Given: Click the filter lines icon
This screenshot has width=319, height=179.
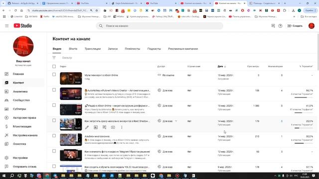Looking at the screenshot, I should [54, 58].
